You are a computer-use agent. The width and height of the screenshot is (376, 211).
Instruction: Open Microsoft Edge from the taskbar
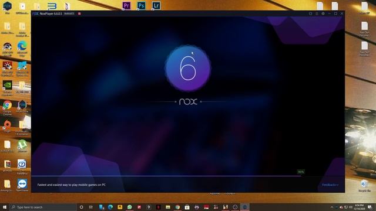[110, 207]
